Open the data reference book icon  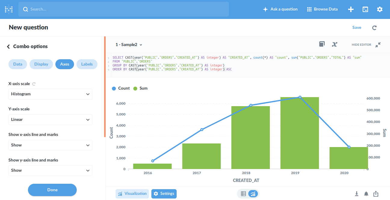(322, 44)
